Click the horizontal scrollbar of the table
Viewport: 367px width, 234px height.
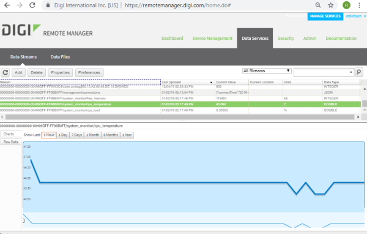pyautogui.click(x=180, y=117)
